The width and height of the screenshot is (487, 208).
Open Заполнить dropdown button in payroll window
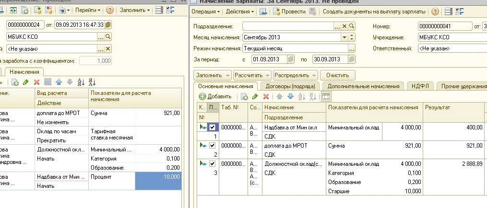click(213, 75)
